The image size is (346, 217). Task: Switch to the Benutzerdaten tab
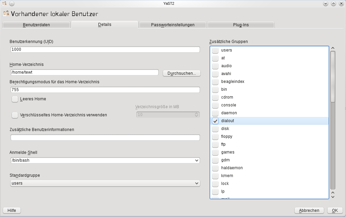click(x=36, y=25)
